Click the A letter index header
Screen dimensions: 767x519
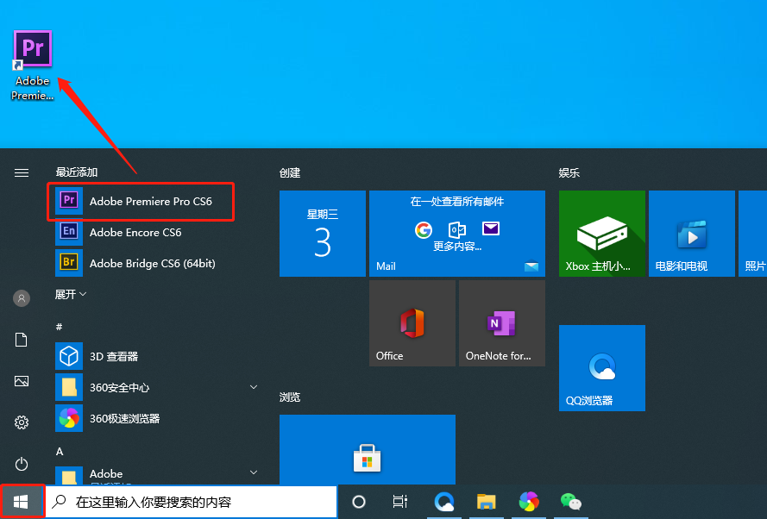coord(60,451)
